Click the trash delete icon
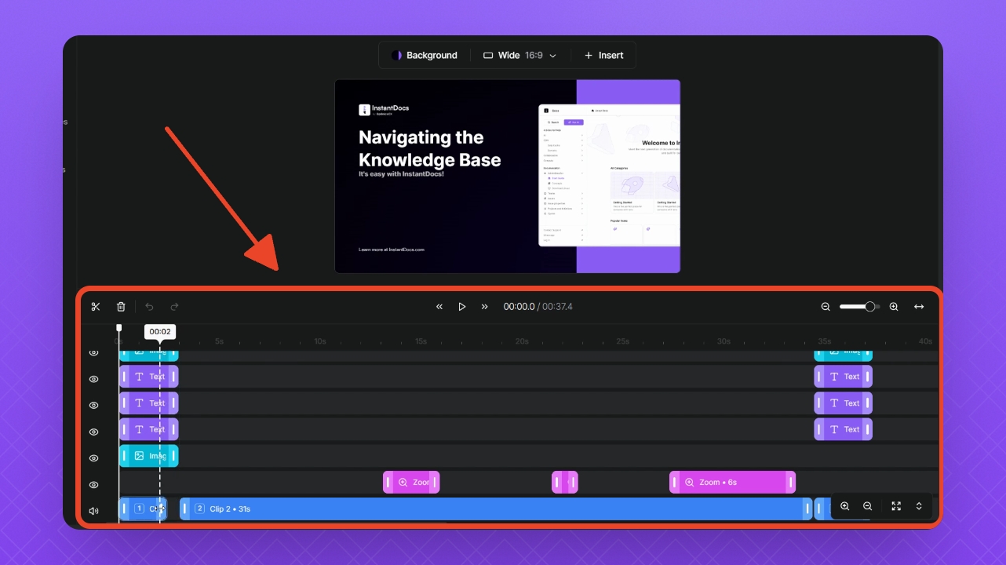 click(x=121, y=307)
